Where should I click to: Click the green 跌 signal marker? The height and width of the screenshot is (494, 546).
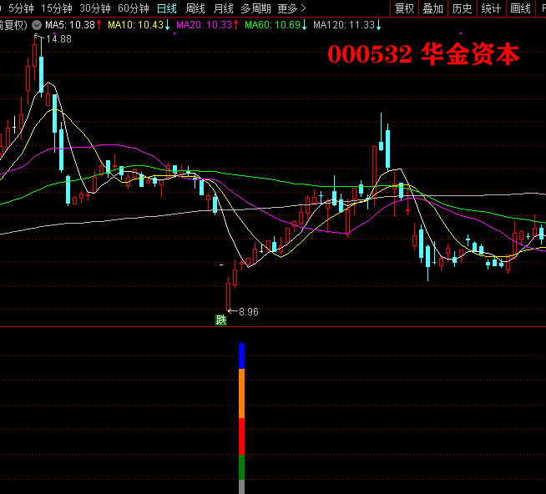(x=221, y=320)
